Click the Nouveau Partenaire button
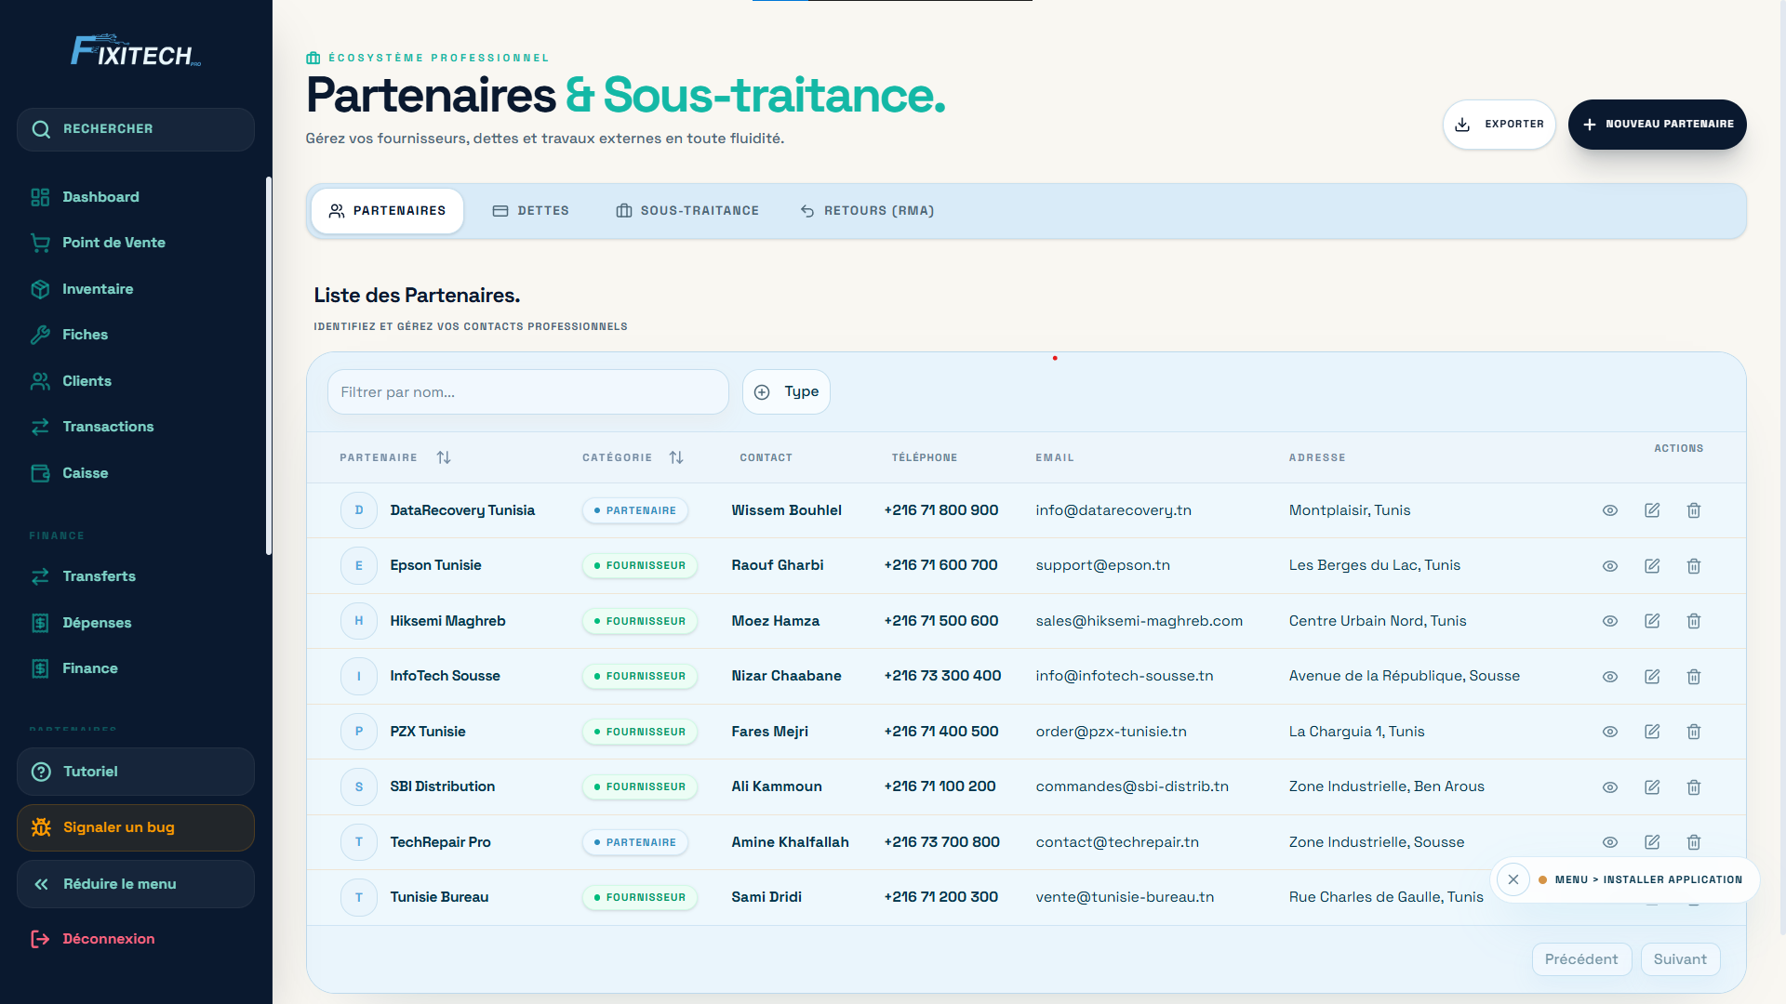 [1657, 125]
